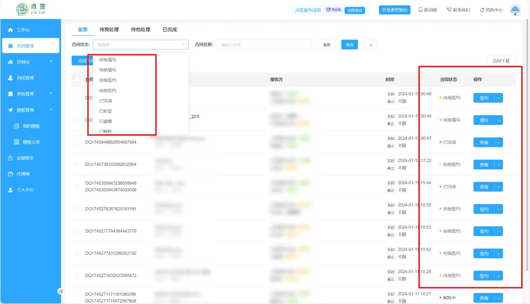The height and width of the screenshot is (304, 530).
Task: Tick checkbox for row DQ1745350943236558848
Action: click(x=77, y=187)
